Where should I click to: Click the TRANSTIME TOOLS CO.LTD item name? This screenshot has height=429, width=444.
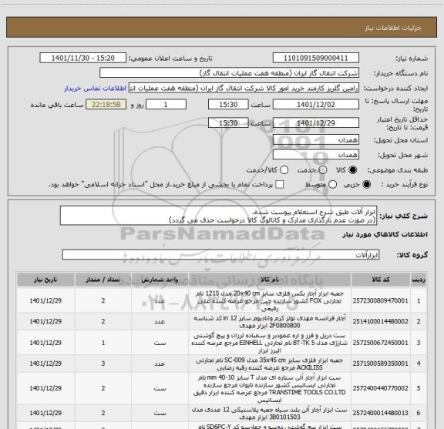click(270, 388)
